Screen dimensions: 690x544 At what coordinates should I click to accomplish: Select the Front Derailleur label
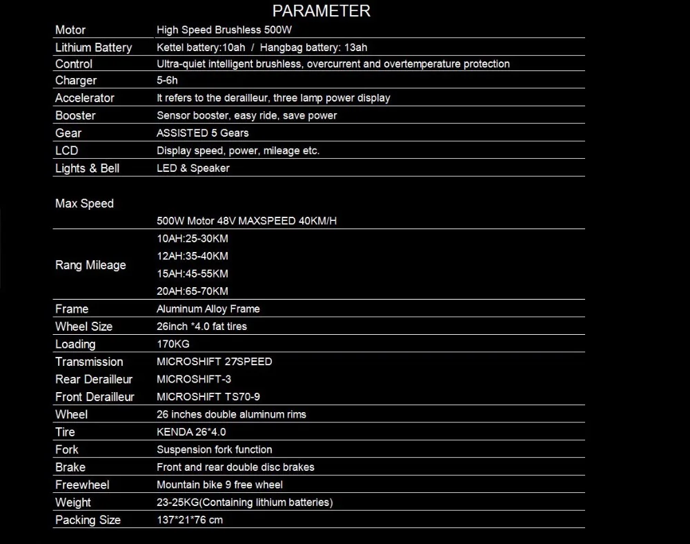pyautogui.click(x=95, y=397)
